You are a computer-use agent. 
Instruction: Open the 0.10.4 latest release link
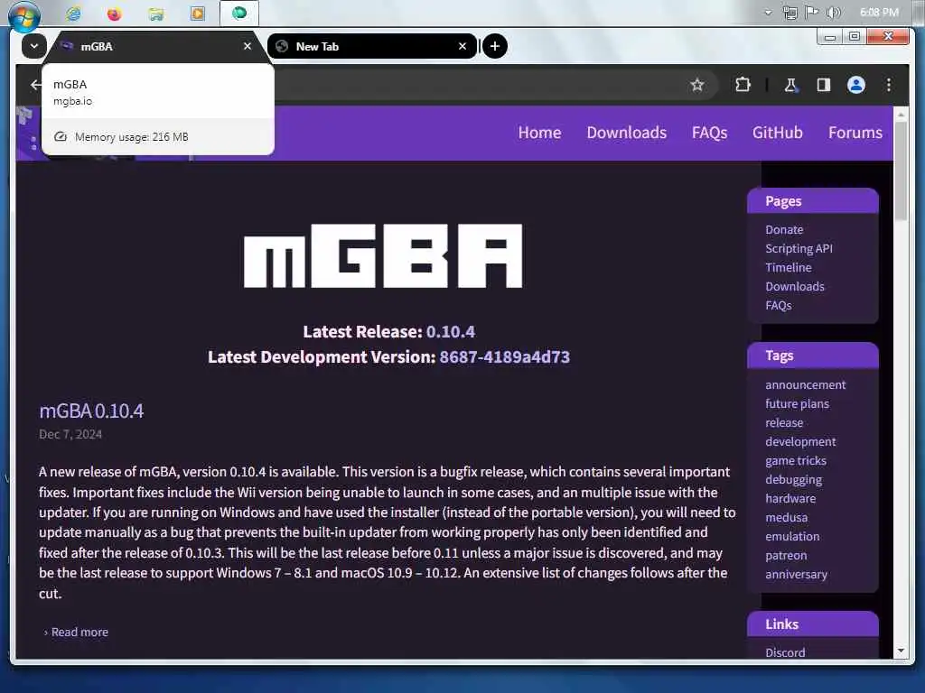pos(450,332)
